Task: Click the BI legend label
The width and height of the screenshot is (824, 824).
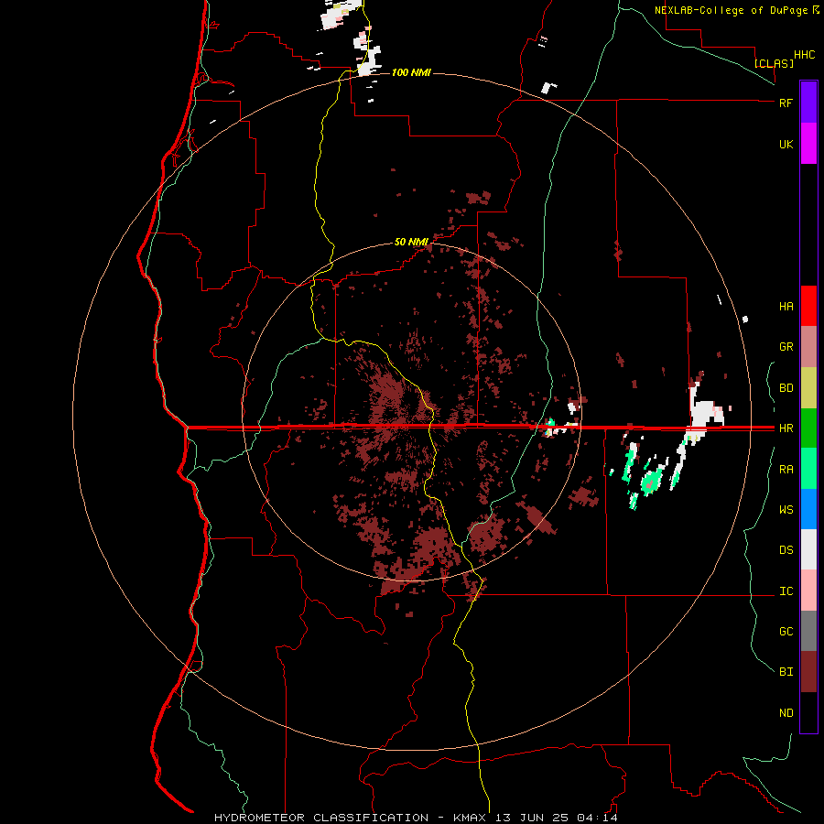Action: (786, 672)
